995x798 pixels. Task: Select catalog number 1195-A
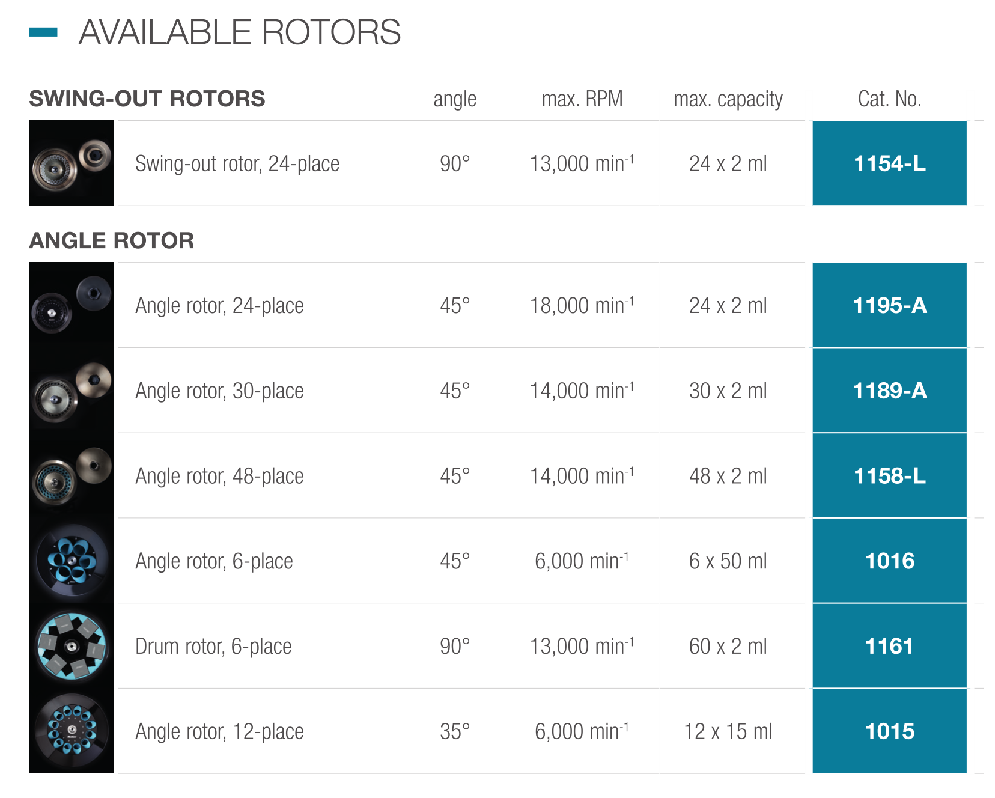(x=889, y=305)
